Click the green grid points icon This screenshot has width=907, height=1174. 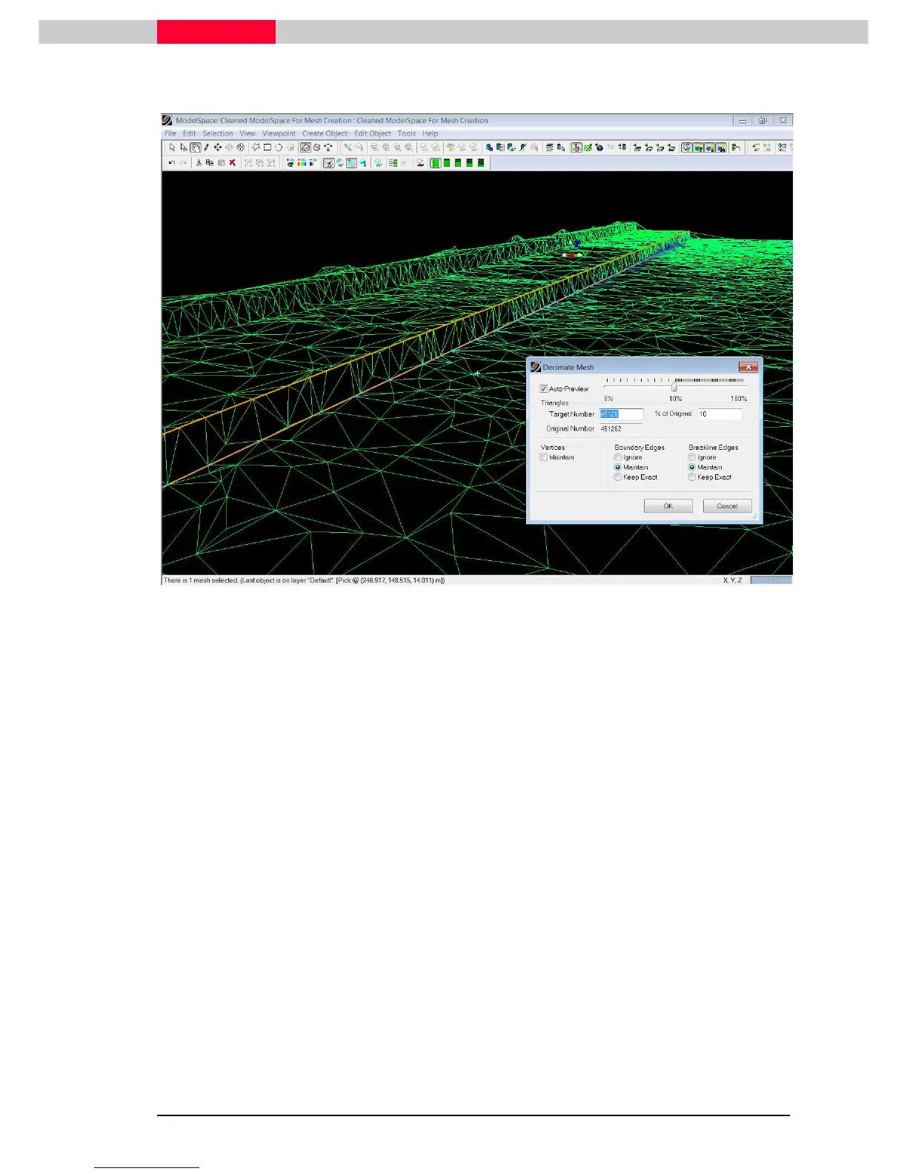393,163
